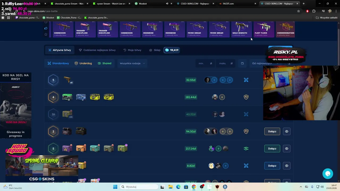Open the chocolate_puma Str... bookmark
340x191 pixels.
coord(96,18)
